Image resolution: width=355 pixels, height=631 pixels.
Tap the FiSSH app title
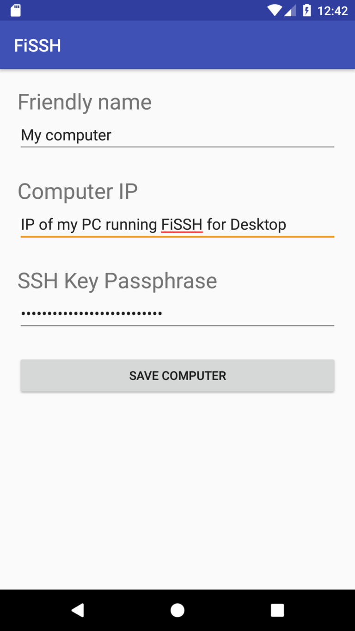(x=37, y=45)
